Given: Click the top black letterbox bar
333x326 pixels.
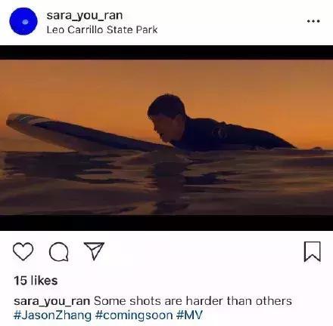Looking at the screenshot, I should [x=166, y=52].
